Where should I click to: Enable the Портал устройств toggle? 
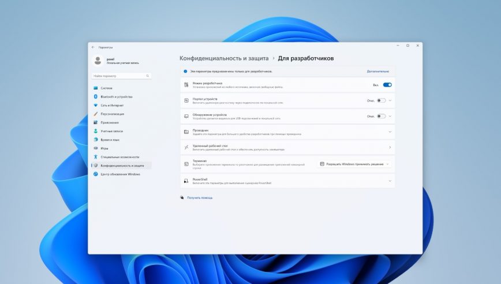coord(381,100)
